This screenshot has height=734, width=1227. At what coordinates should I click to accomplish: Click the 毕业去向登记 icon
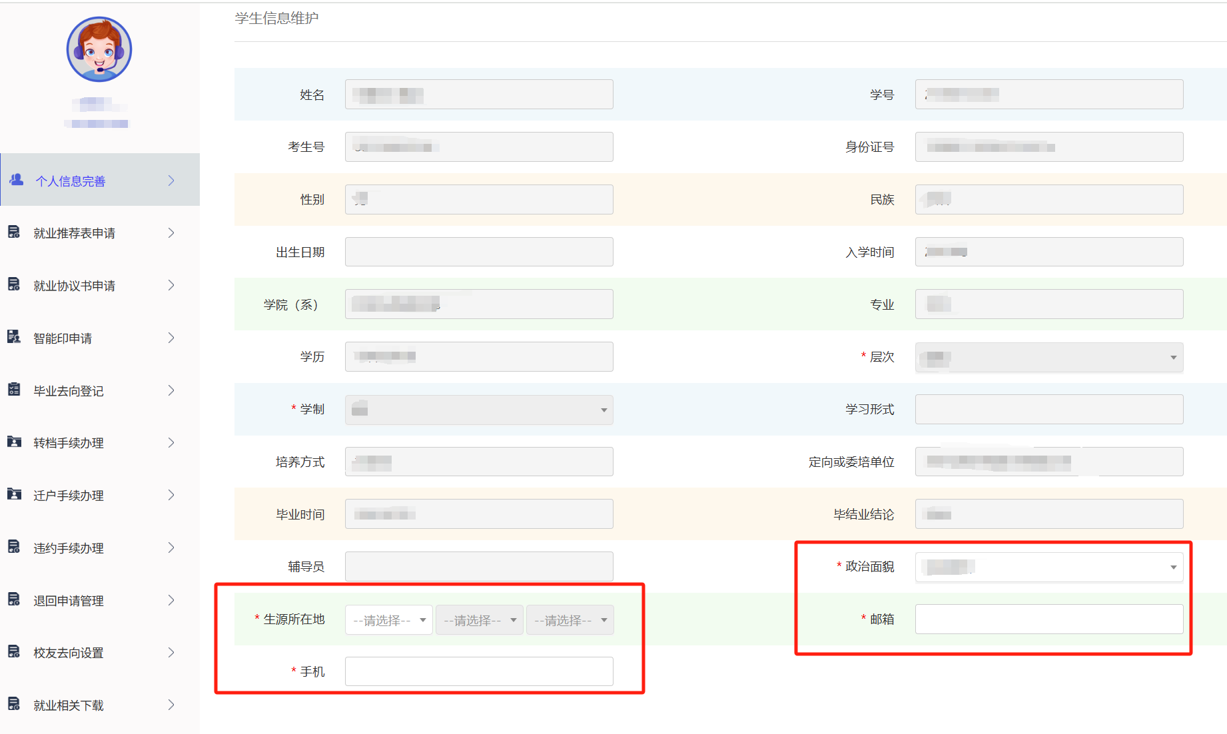coord(14,390)
